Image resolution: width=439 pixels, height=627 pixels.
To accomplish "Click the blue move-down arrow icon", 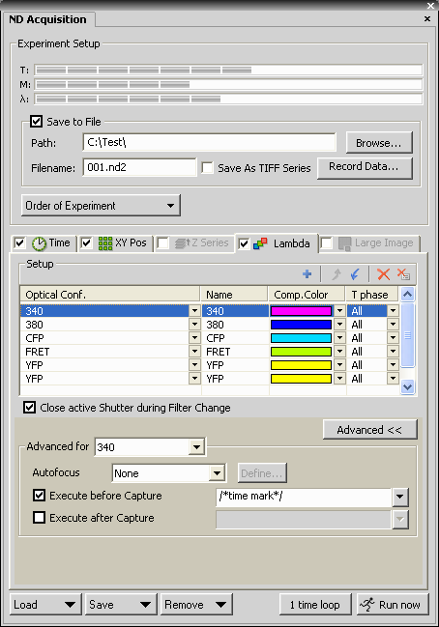I will click(355, 274).
